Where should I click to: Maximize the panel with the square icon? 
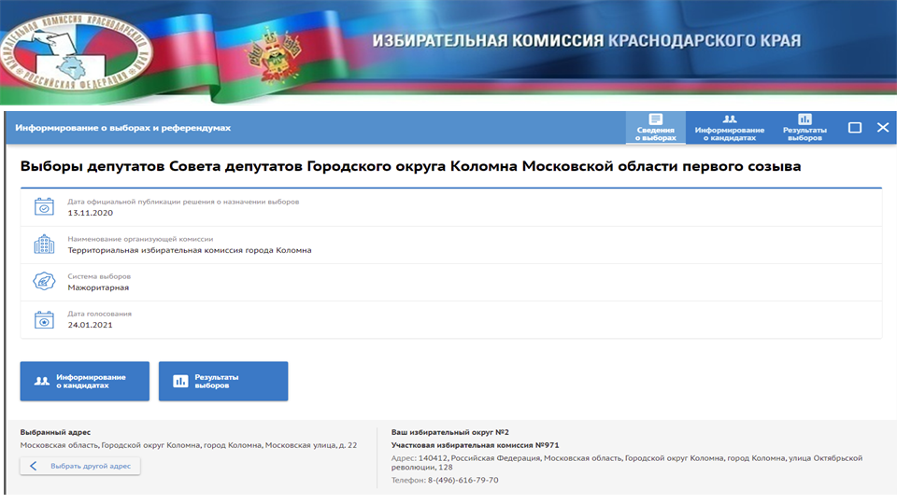854,128
